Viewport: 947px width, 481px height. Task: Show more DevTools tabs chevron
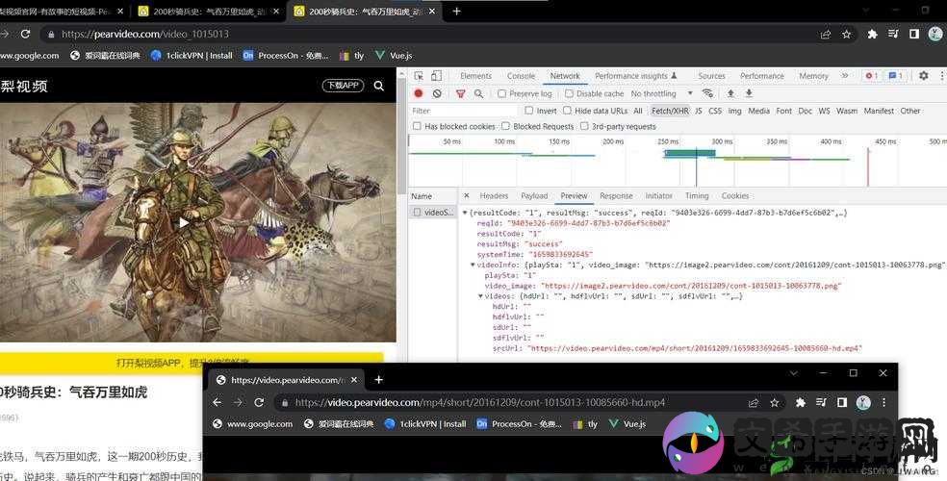pyautogui.click(x=845, y=75)
